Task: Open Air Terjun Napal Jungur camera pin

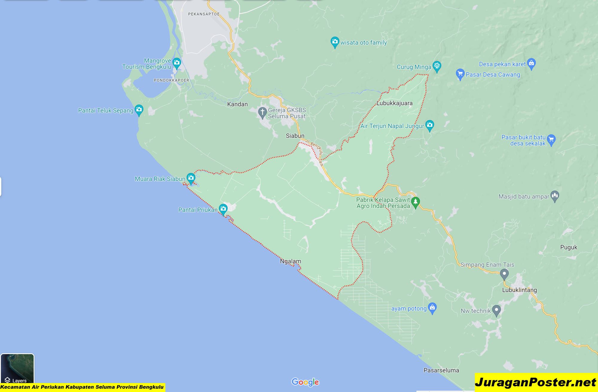Action: click(430, 126)
